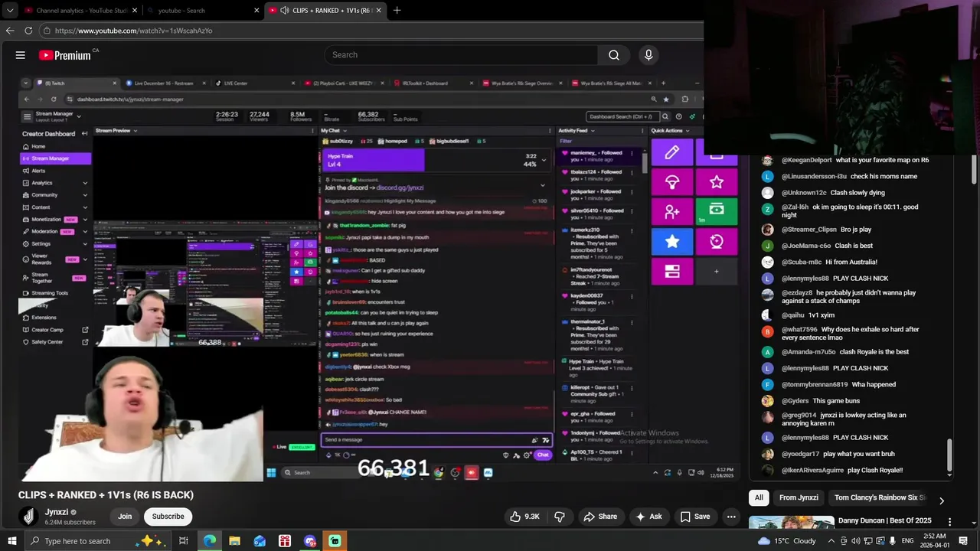
Task: Reload the page with the refresh icon
Action: click(28, 31)
